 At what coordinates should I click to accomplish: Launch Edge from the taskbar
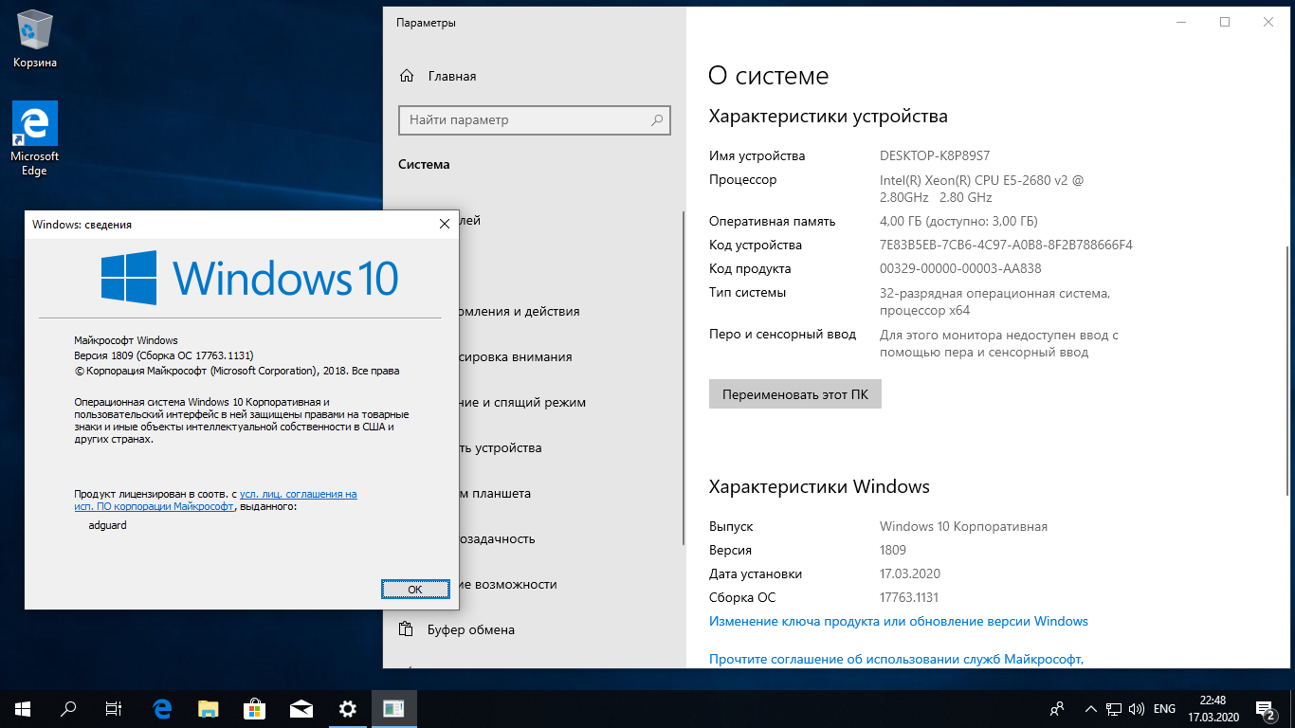tap(162, 708)
